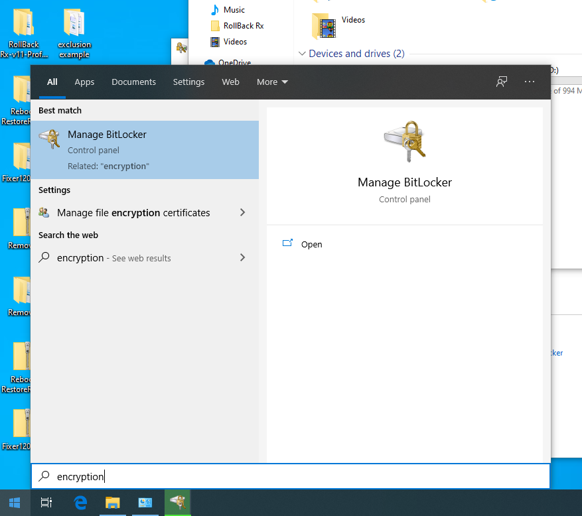Open Fixer120 desktop folder near the top
The width and height of the screenshot is (582, 516).
16,162
